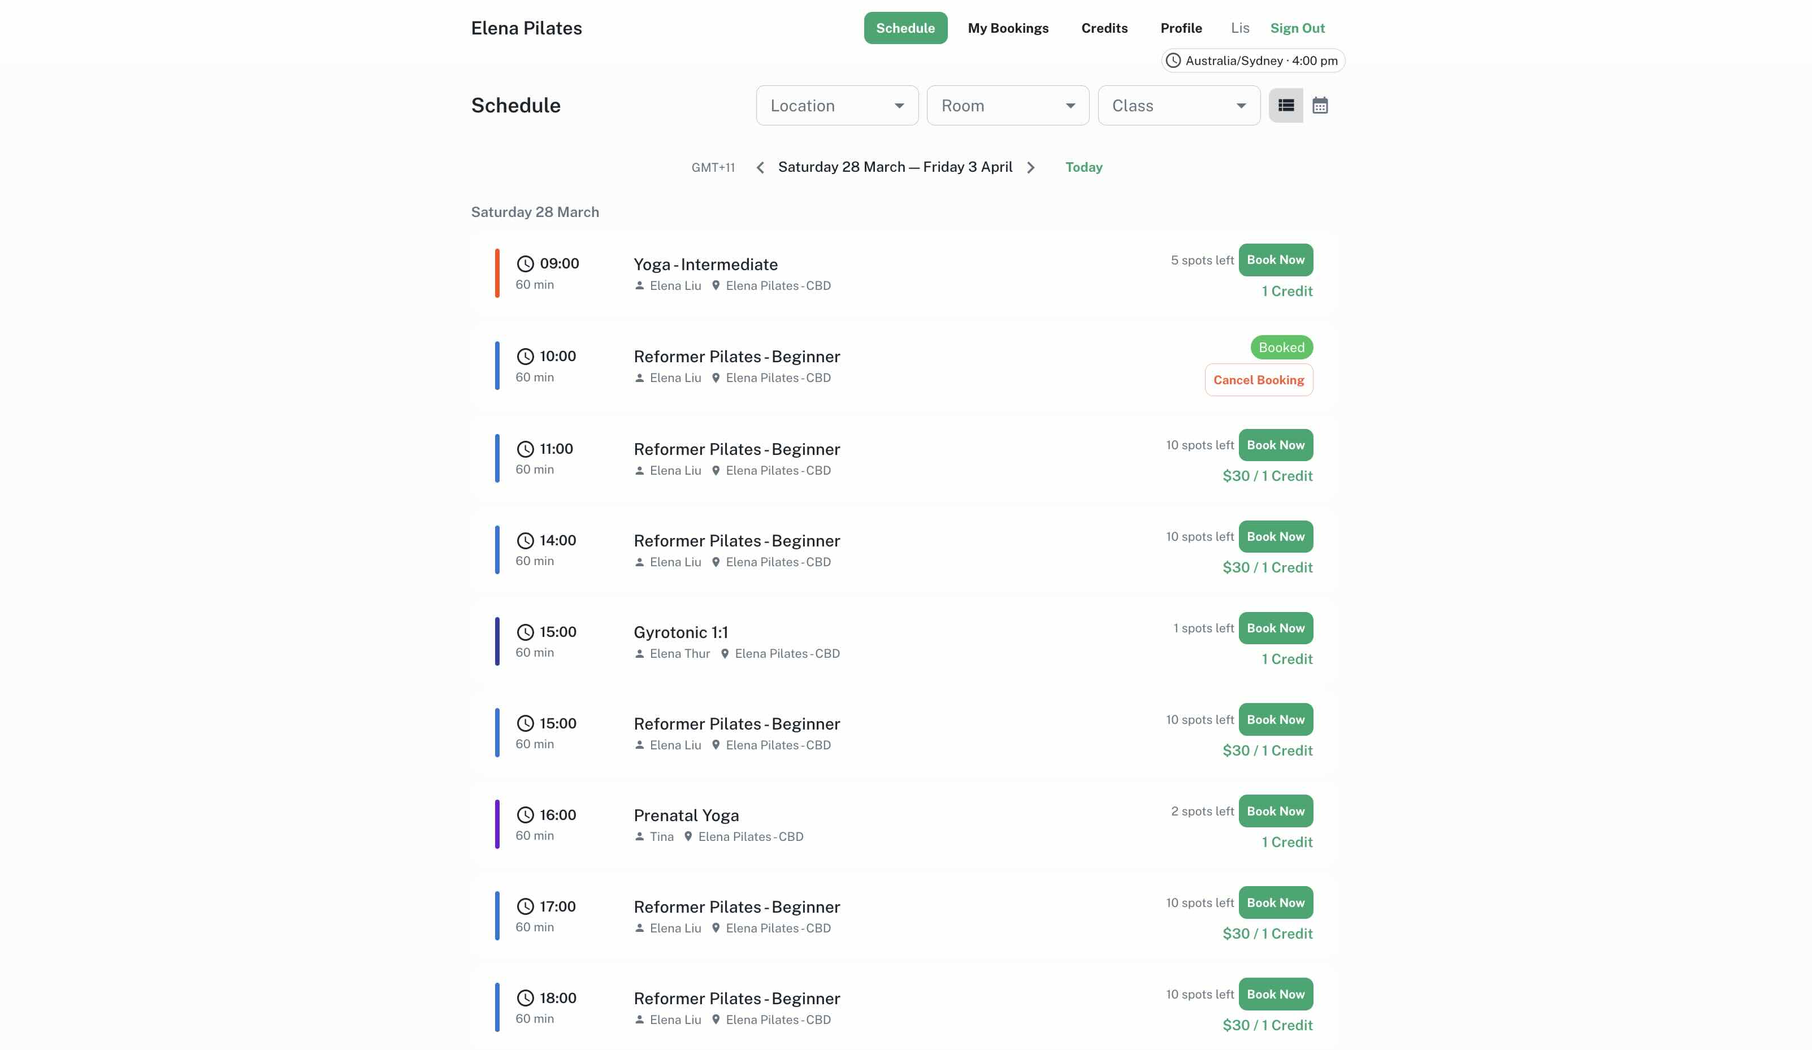The height and width of the screenshot is (1050, 1812).
Task: Select the list view icon
Action: point(1287,105)
